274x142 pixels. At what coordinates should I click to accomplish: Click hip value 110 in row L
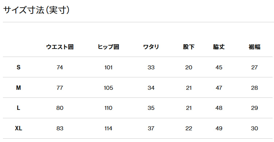pos(108,108)
